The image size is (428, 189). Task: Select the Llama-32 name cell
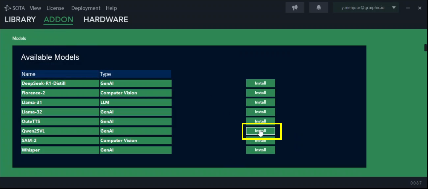(x=60, y=112)
